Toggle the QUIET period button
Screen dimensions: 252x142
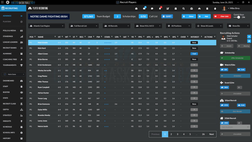(167, 16)
